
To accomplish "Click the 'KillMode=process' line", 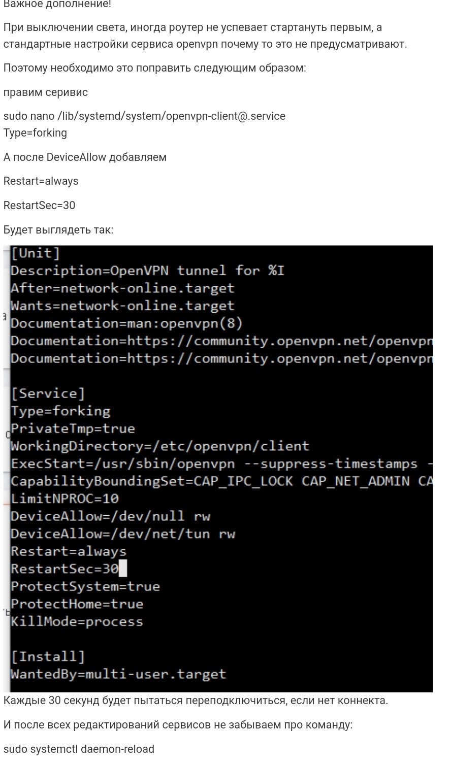I will point(77,621).
